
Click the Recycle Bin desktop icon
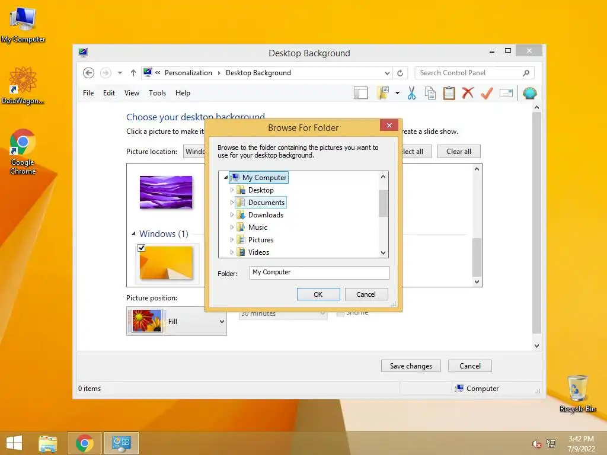(577, 393)
